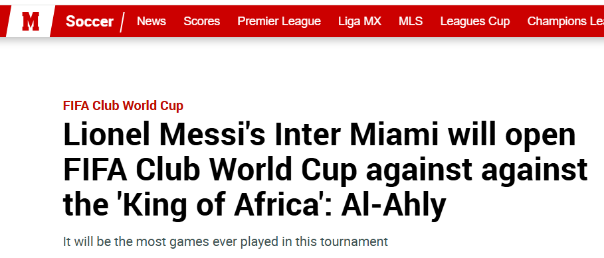Click the slash divider after Soccer
This screenshot has width=604, height=258.
(x=122, y=22)
